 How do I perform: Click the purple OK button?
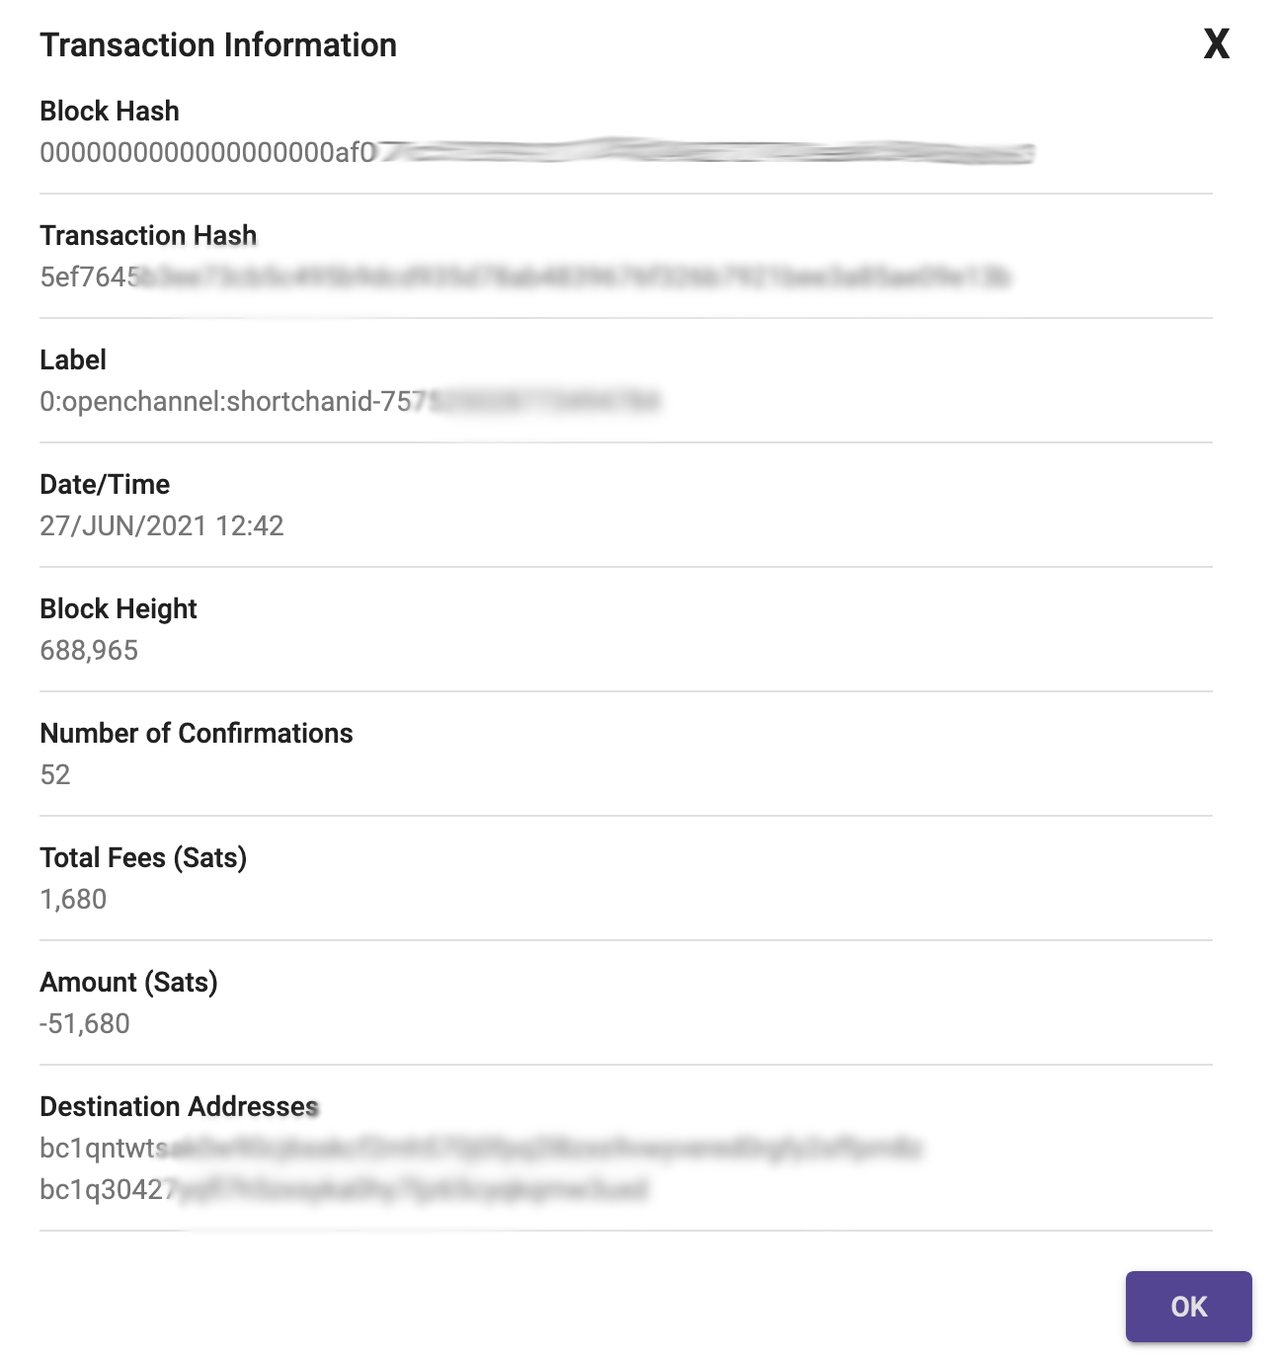(1189, 1307)
